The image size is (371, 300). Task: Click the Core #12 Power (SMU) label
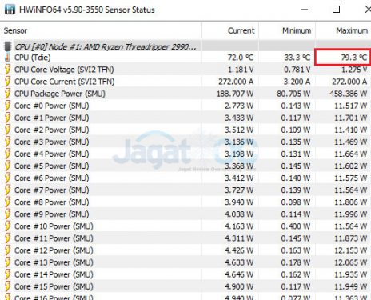coord(54,250)
